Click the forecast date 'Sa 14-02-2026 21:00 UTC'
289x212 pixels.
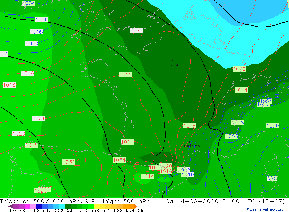[x=210, y=201]
